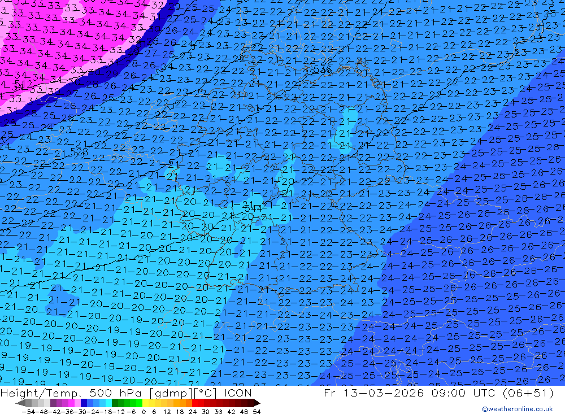Pick the magenta legend swatch above -36
Screen dimensions: 565x414
click(x=71, y=403)
